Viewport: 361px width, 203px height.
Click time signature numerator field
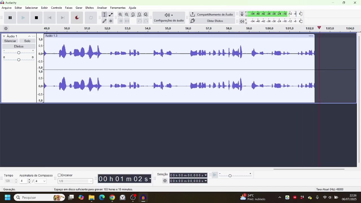click(x=23, y=181)
